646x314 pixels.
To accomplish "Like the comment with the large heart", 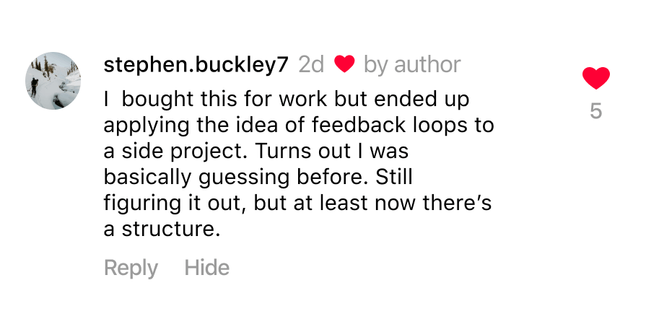I will pyautogui.click(x=595, y=77).
